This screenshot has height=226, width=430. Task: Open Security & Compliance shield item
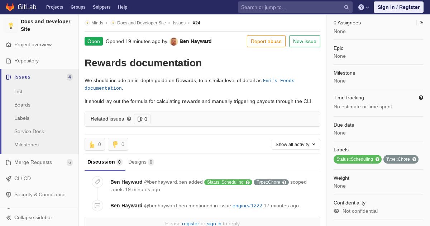point(39,194)
